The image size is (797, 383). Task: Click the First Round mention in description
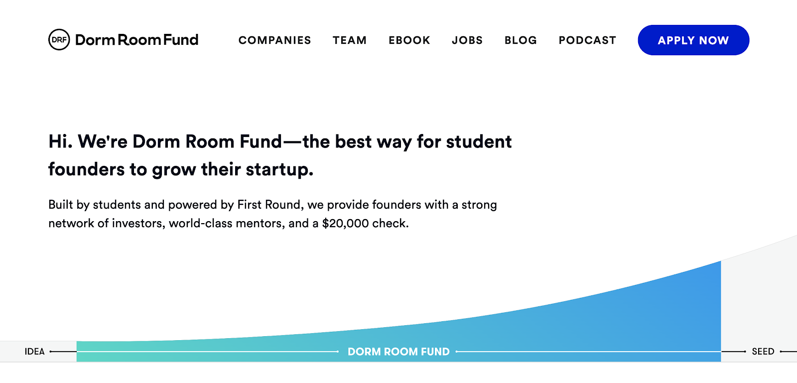(269, 205)
